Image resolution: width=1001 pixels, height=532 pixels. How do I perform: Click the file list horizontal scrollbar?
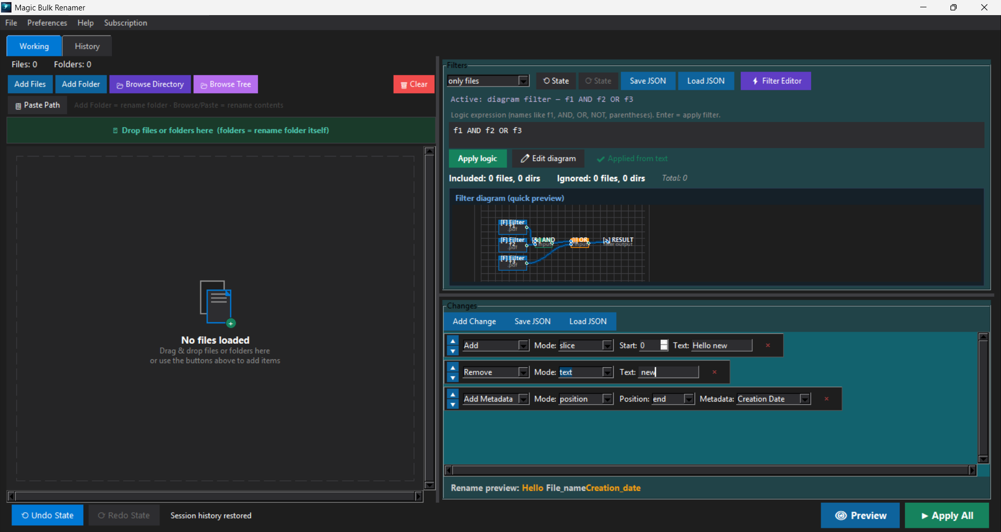(x=215, y=496)
